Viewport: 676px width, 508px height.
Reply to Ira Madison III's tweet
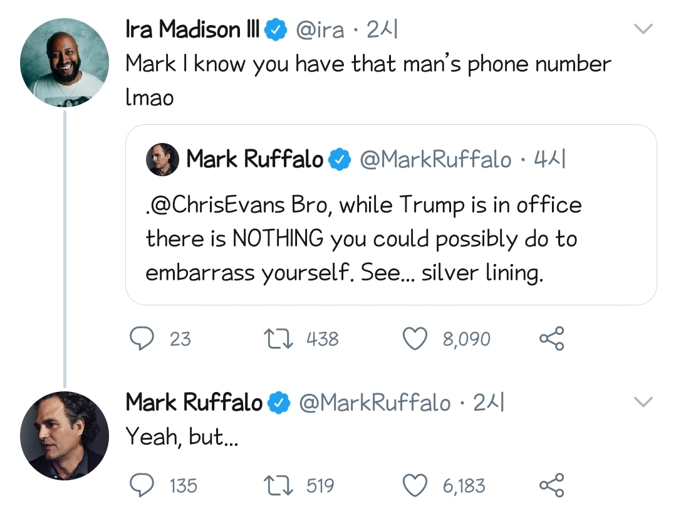(x=142, y=339)
